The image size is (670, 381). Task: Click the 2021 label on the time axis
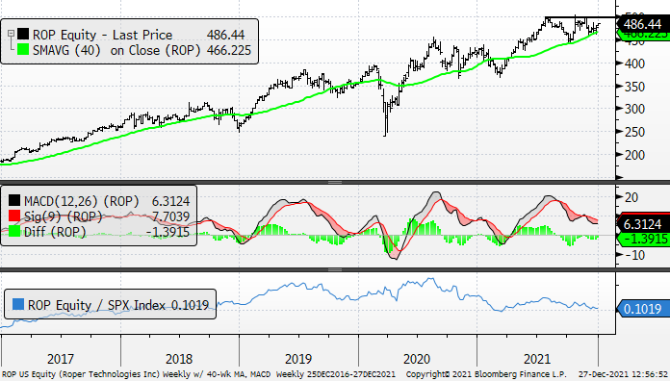click(537, 359)
